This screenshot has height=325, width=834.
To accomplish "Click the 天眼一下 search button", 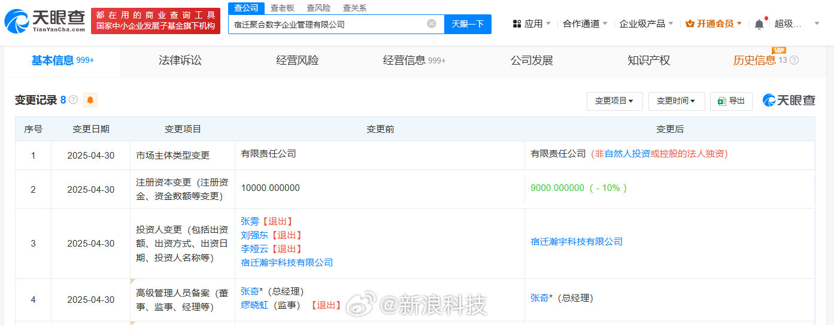I will point(468,24).
